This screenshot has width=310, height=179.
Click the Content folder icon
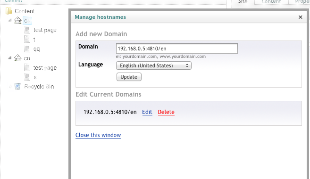pos(8,11)
